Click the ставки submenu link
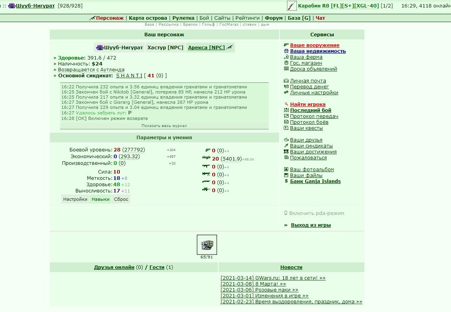 click(x=249, y=24)
